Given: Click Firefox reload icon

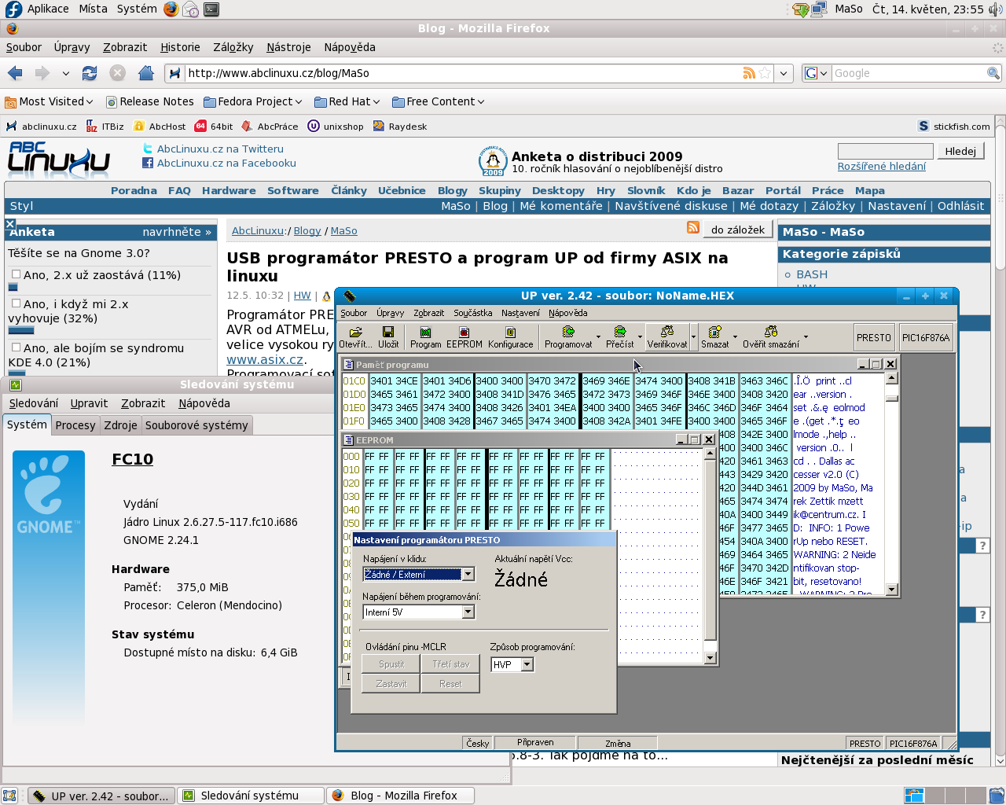Looking at the screenshot, I should click(x=90, y=73).
